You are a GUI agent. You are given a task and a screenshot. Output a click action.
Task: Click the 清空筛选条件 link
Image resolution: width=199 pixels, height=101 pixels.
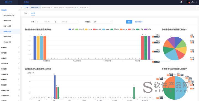138,22
